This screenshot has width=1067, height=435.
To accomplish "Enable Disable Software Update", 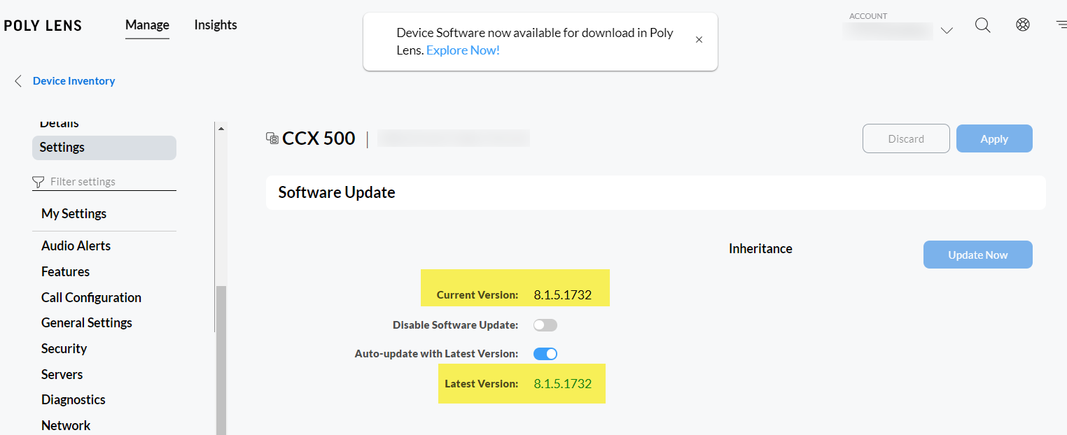I will (545, 325).
